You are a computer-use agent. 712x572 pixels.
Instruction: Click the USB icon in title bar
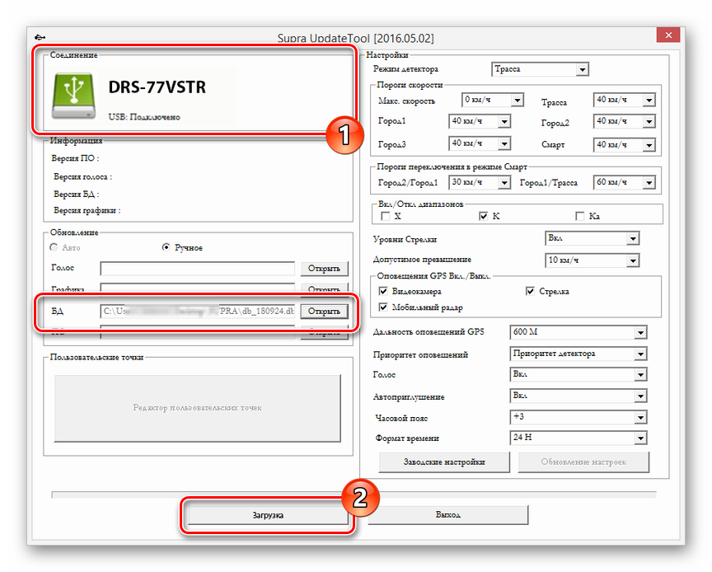pos(40,37)
